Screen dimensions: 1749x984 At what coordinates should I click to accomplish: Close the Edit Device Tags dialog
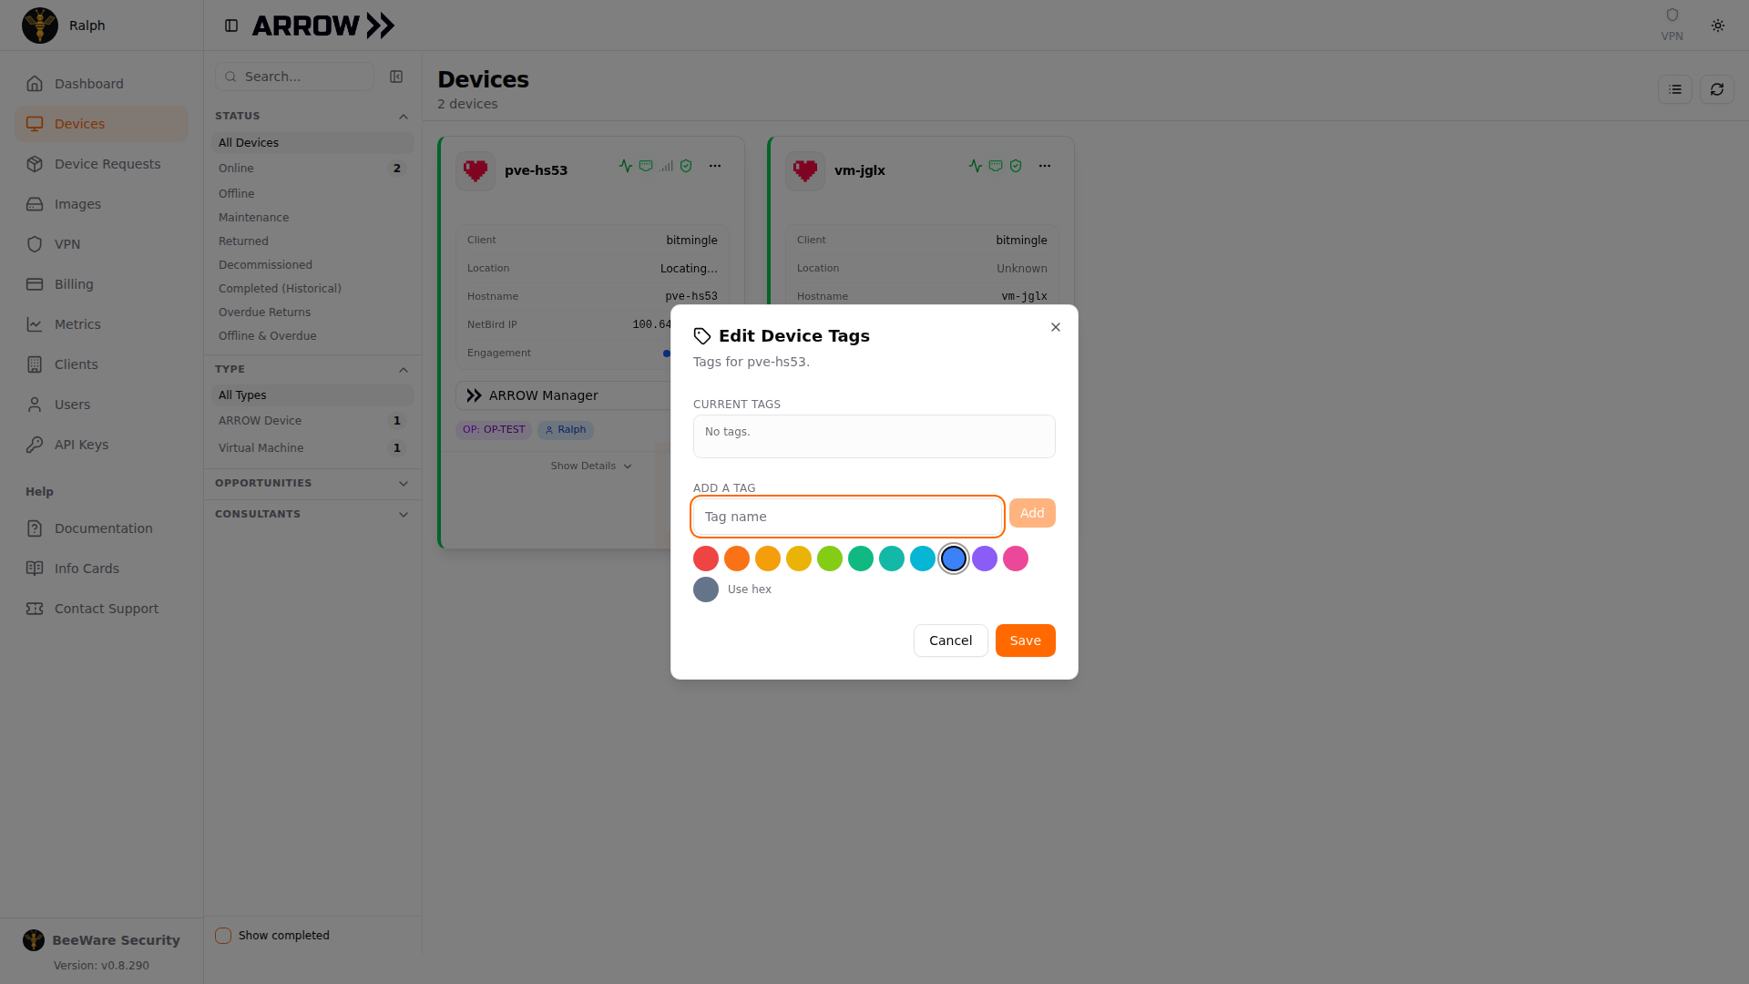(1056, 327)
